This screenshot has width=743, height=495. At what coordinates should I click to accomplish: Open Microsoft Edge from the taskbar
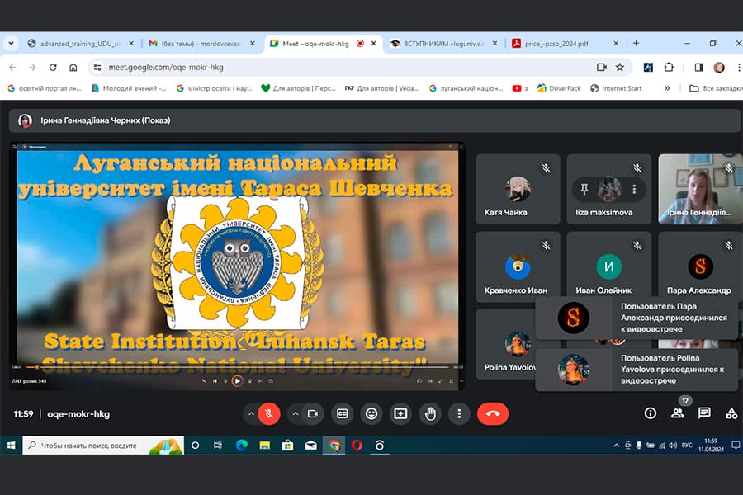[242, 445]
